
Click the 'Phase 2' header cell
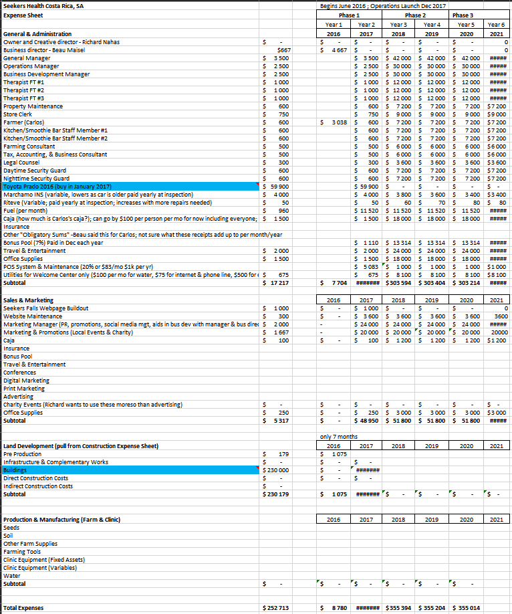point(415,15)
